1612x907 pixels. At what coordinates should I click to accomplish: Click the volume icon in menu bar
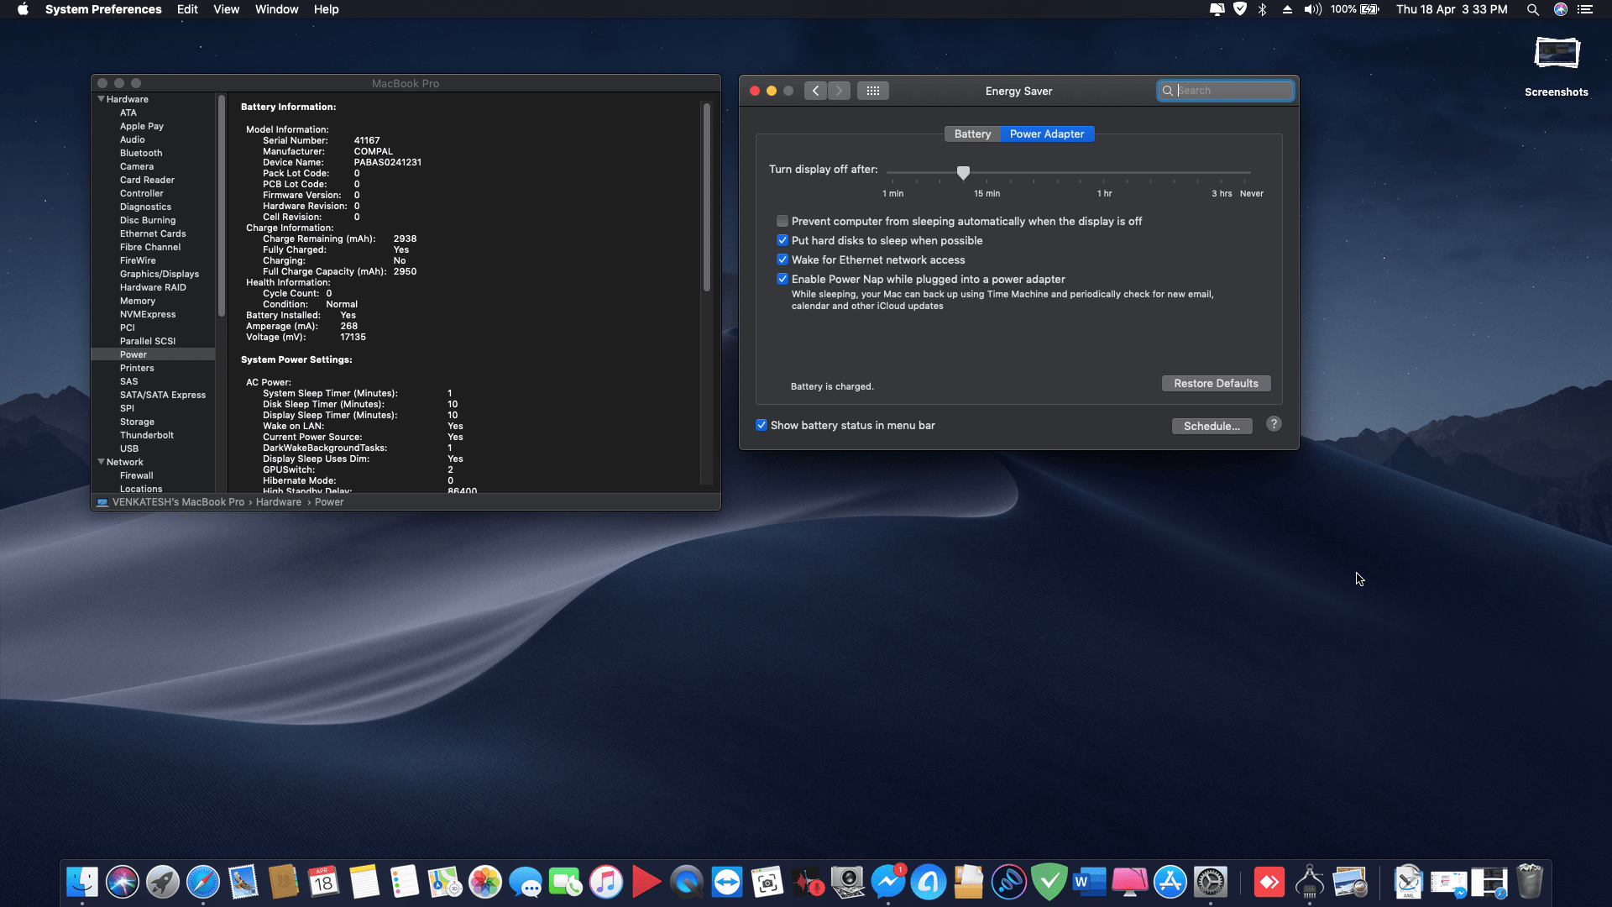[1312, 9]
